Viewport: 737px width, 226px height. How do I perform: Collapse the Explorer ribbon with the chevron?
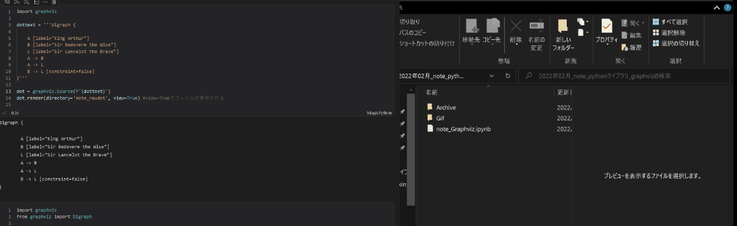tap(716, 8)
